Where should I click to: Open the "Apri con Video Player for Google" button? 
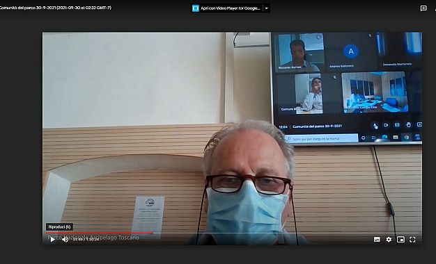226,8
